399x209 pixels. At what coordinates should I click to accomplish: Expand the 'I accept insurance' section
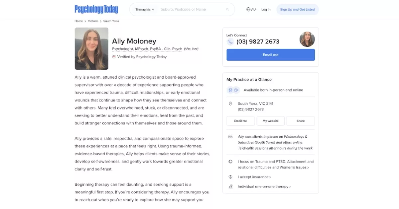(x=254, y=177)
